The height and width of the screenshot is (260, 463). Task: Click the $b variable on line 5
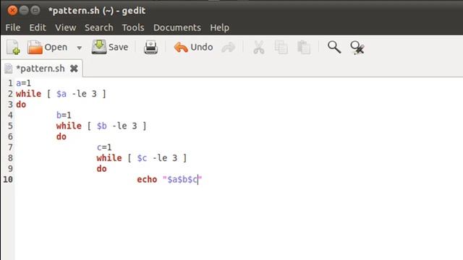[102, 126]
